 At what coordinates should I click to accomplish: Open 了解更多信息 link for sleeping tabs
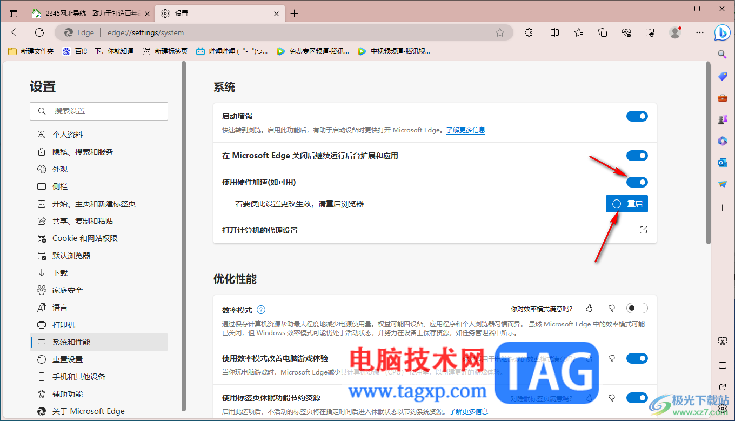coord(469,412)
